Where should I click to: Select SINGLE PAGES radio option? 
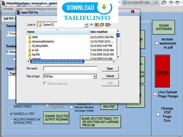point(11,106)
